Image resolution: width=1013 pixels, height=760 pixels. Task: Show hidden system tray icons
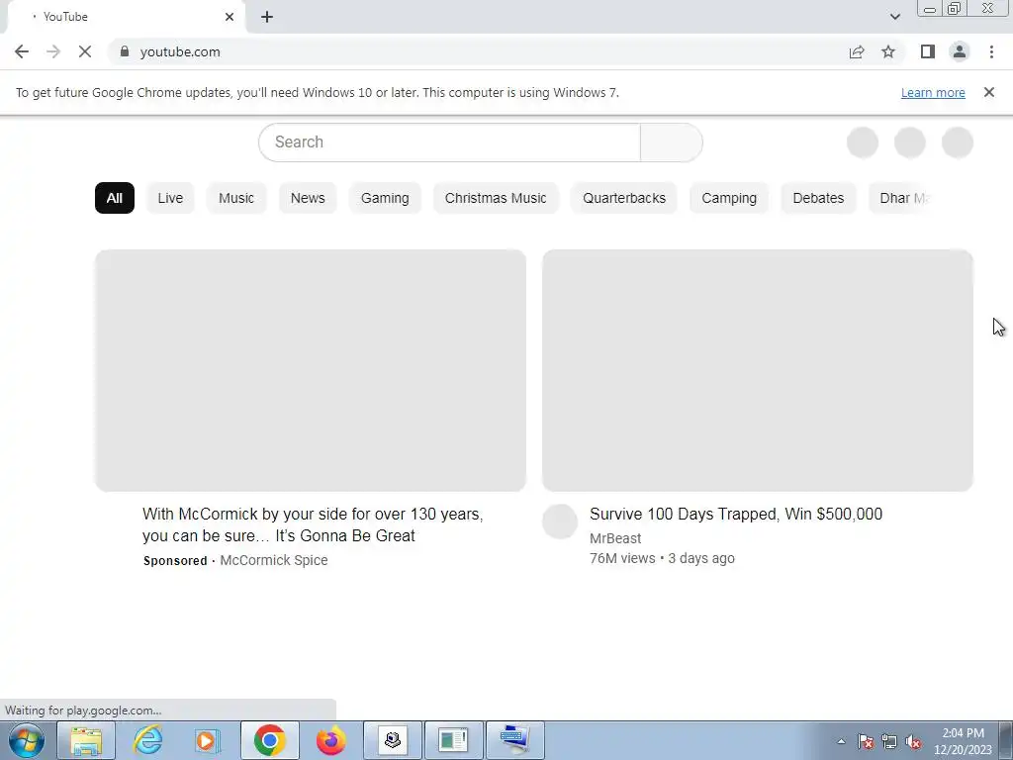[841, 741]
